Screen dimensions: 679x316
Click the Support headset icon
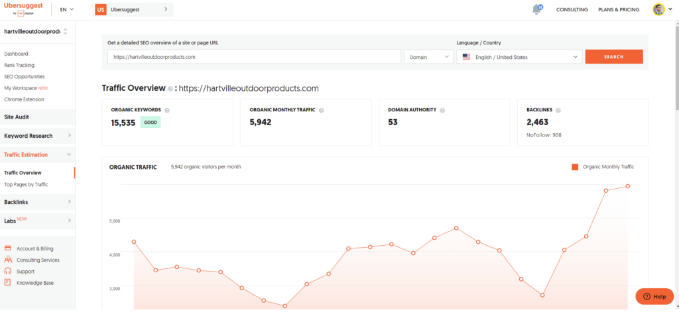pyautogui.click(x=7, y=272)
